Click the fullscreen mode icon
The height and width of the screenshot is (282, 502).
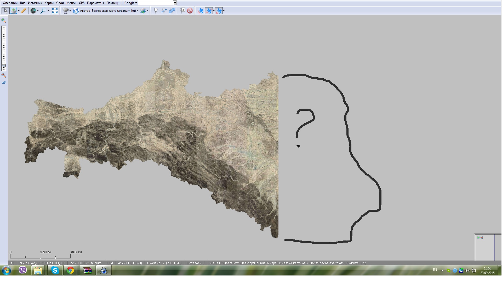pyautogui.click(x=55, y=11)
